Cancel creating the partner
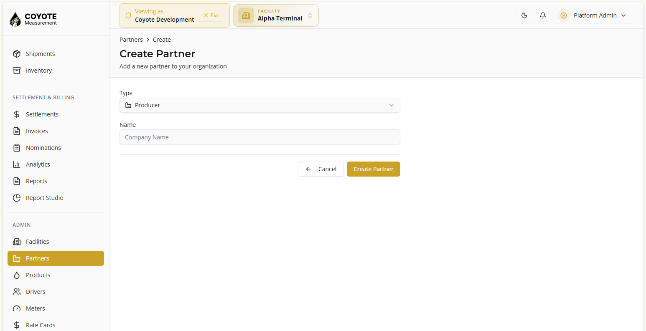Viewport: 646px width, 331px height. [x=320, y=169]
